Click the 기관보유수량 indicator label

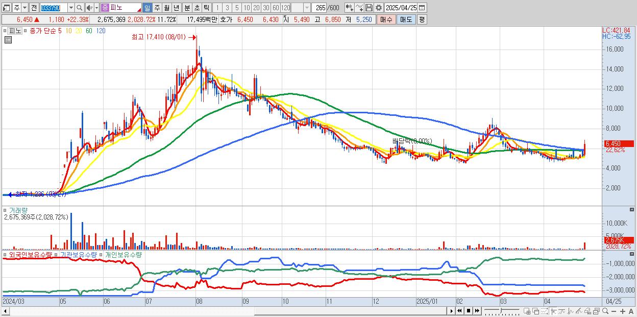click(79, 254)
